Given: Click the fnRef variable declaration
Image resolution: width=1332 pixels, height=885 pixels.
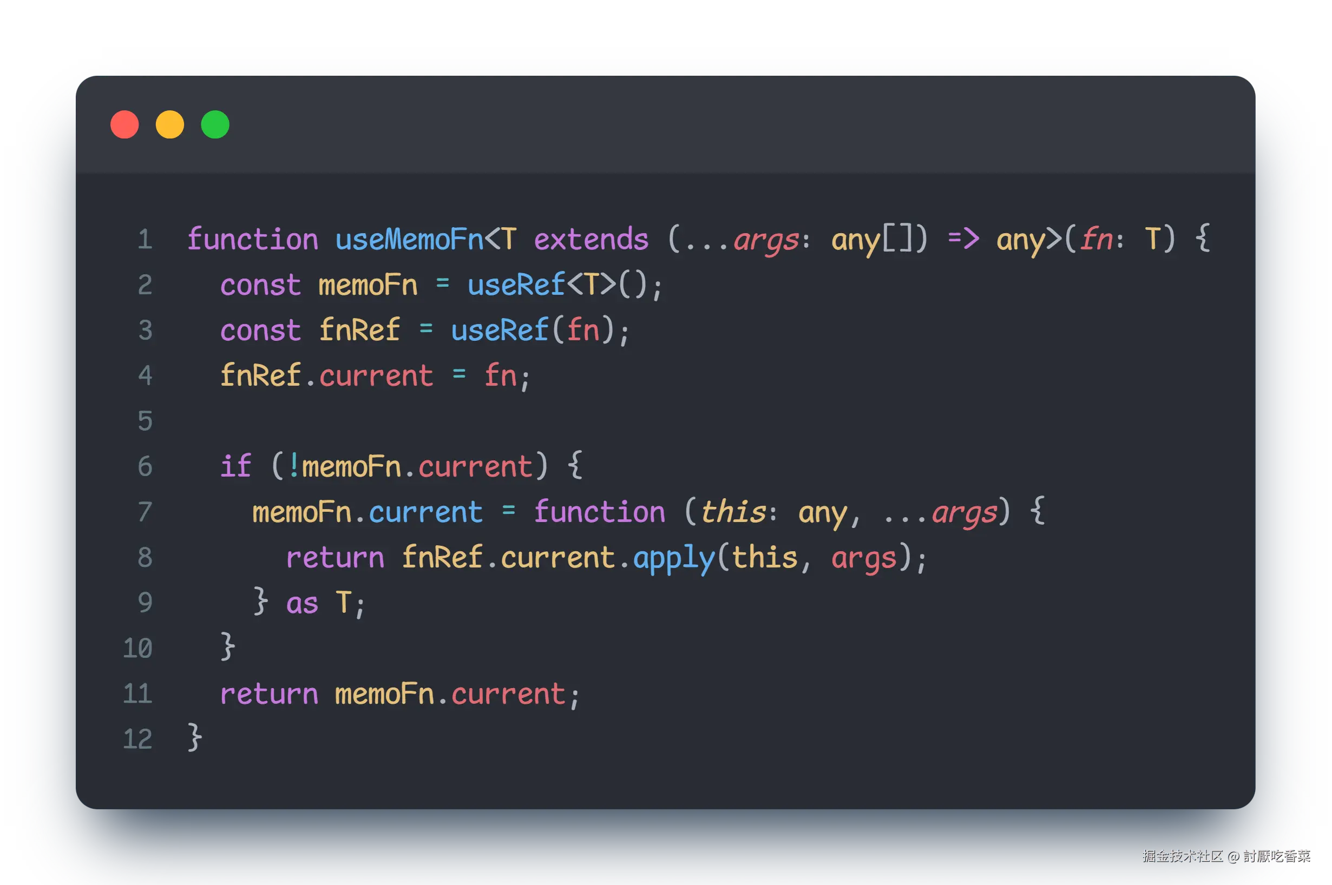Looking at the screenshot, I should [359, 330].
